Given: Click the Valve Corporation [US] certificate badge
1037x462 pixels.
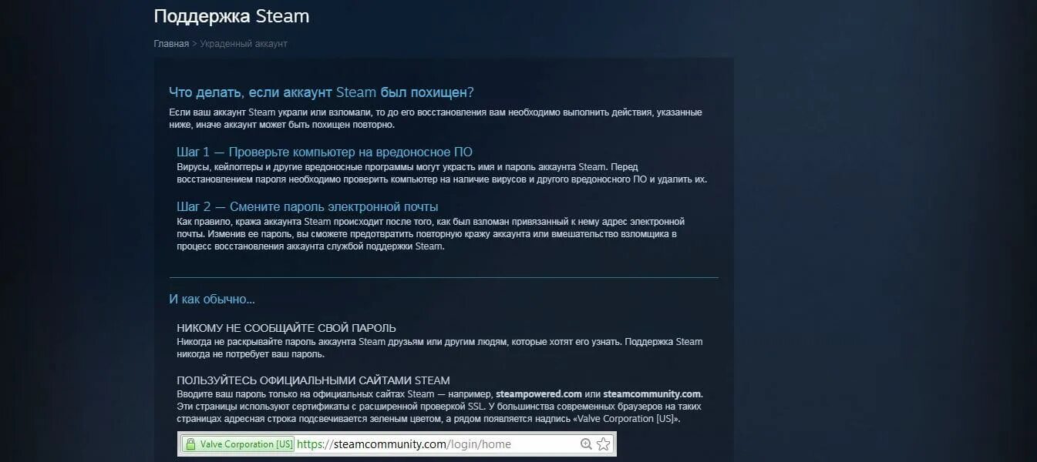Looking at the screenshot, I should tap(238, 444).
